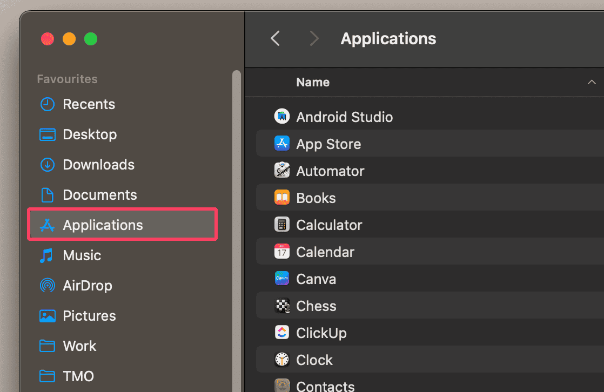Click the Chess app icon

(x=282, y=306)
